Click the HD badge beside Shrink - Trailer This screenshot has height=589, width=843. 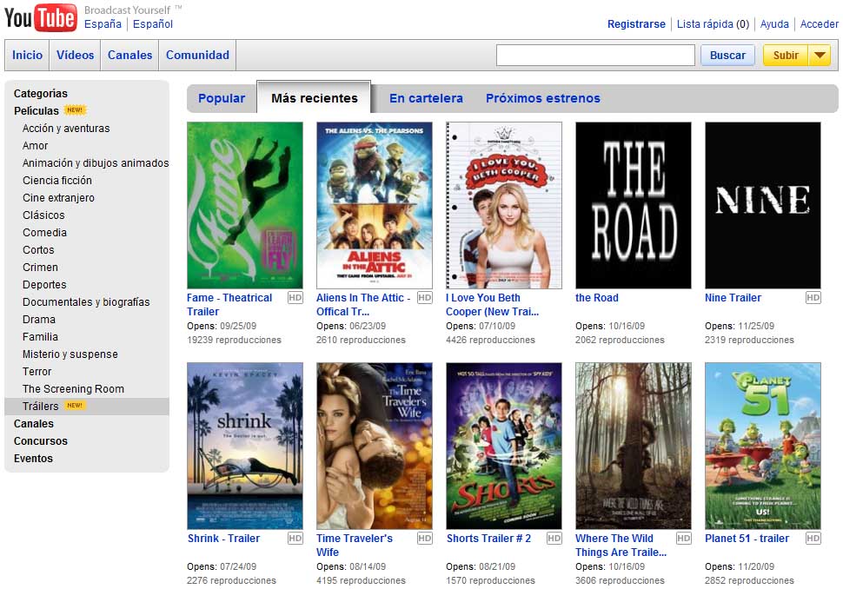click(x=295, y=539)
